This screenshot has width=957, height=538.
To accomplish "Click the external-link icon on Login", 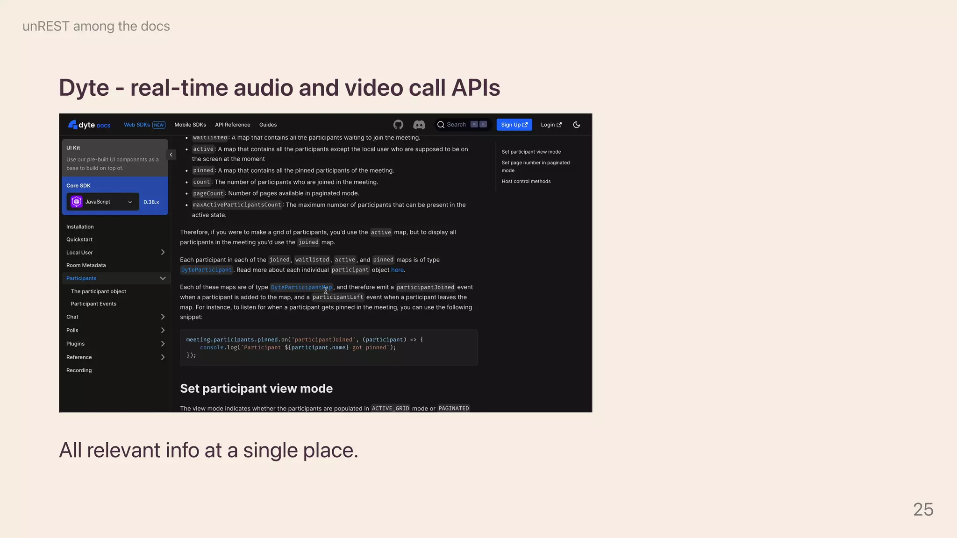I will point(559,125).
